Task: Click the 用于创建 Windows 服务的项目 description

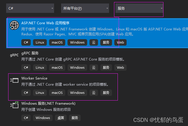Action: point(46,109)
